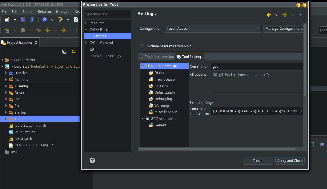Select Settings under C/C++ Build
327x189 pixels.
(x=108, y=36)
